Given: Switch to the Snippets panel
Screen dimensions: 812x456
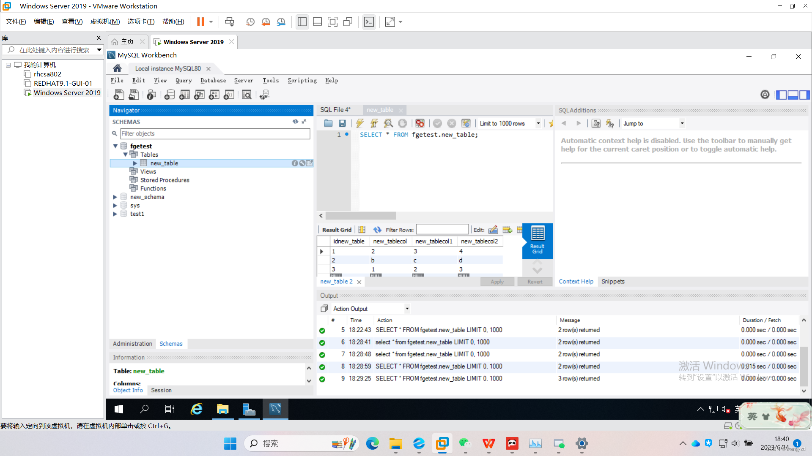Looking at the screenshot, I should click(x=613, y=281).
